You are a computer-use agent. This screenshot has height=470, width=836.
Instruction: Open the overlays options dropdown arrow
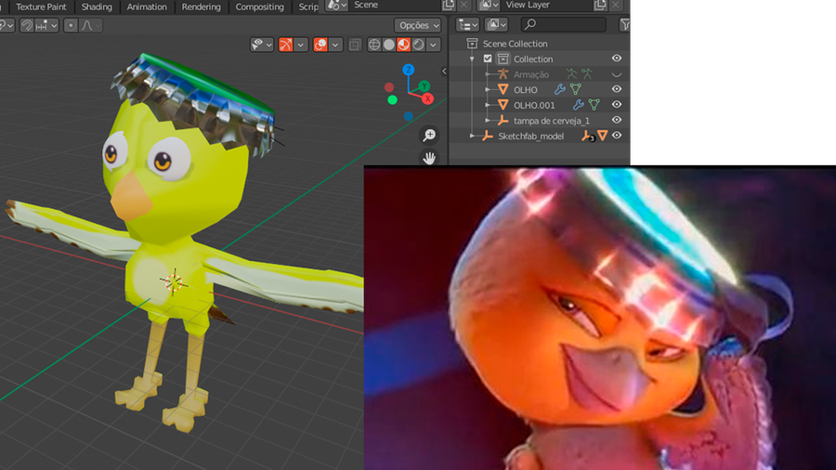(x=335, y=45)
